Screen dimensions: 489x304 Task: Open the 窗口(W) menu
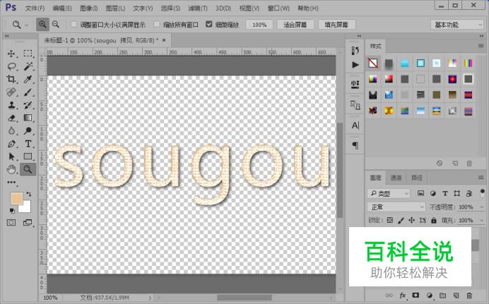278,8
